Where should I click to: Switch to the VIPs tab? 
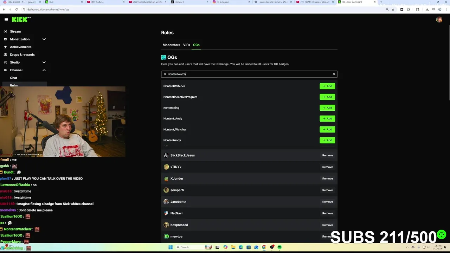point(186,45)
